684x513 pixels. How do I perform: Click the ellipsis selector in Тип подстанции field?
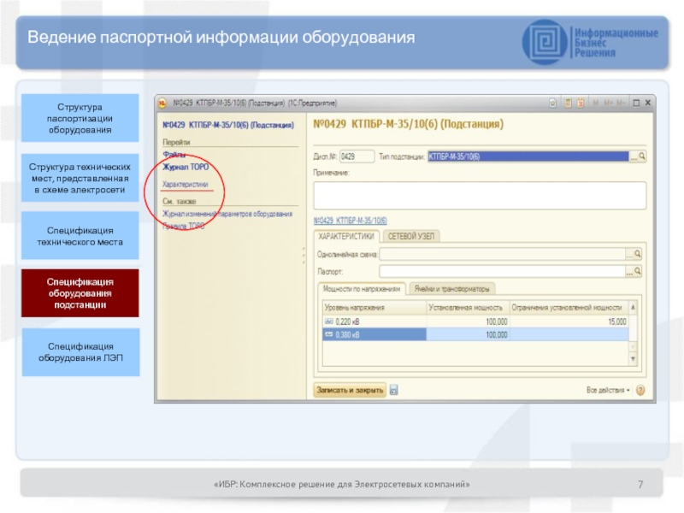pyautogui.click(x=632, y=156)
